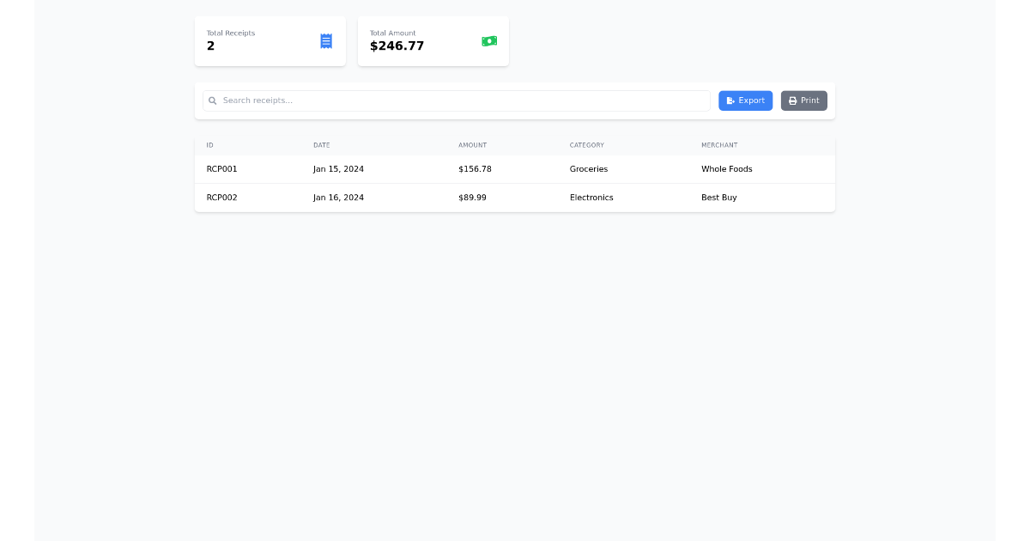Viewport: 1030px width, 541px height.
Task: Sort the table by DATE column
Action: 322,145
